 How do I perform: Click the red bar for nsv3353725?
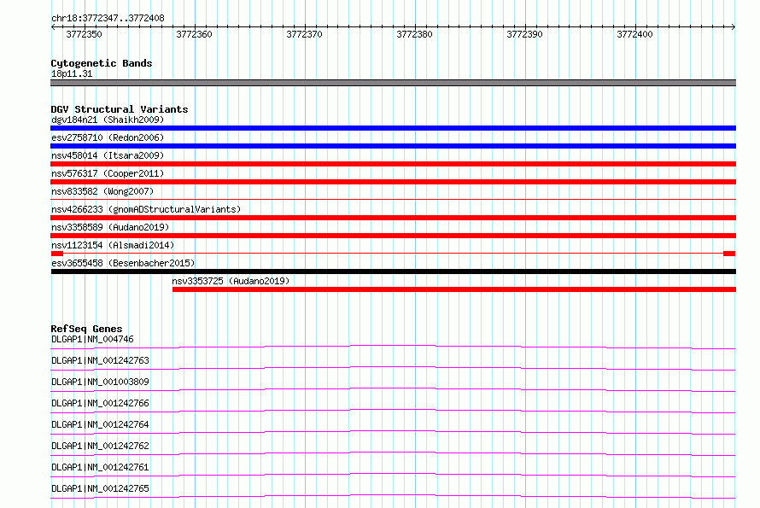(x=454, y=289)
